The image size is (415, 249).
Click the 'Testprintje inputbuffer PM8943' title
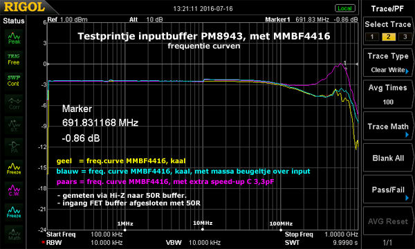[x=204, y=36]
